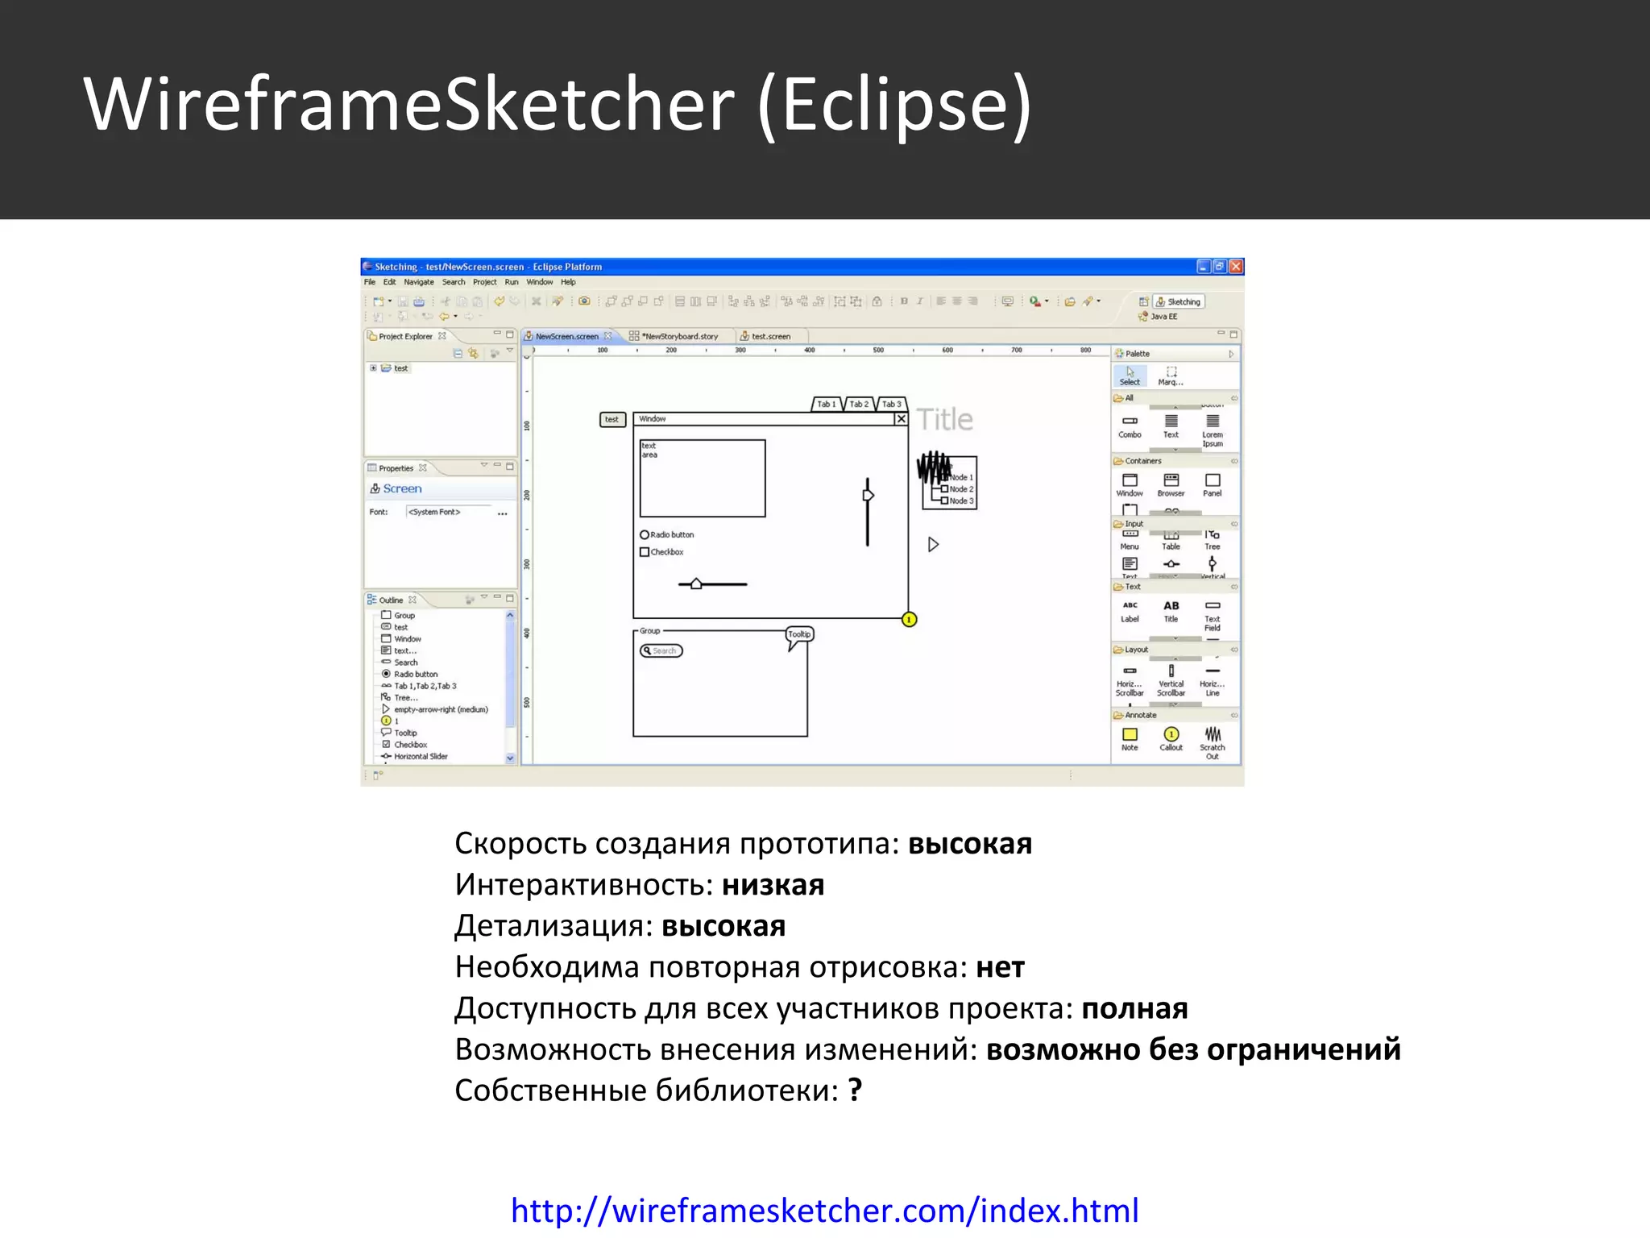Tick the Node 3 checkbox in the canvas tree
The width and height of the screenshot is (1650, 1238).
945,501
